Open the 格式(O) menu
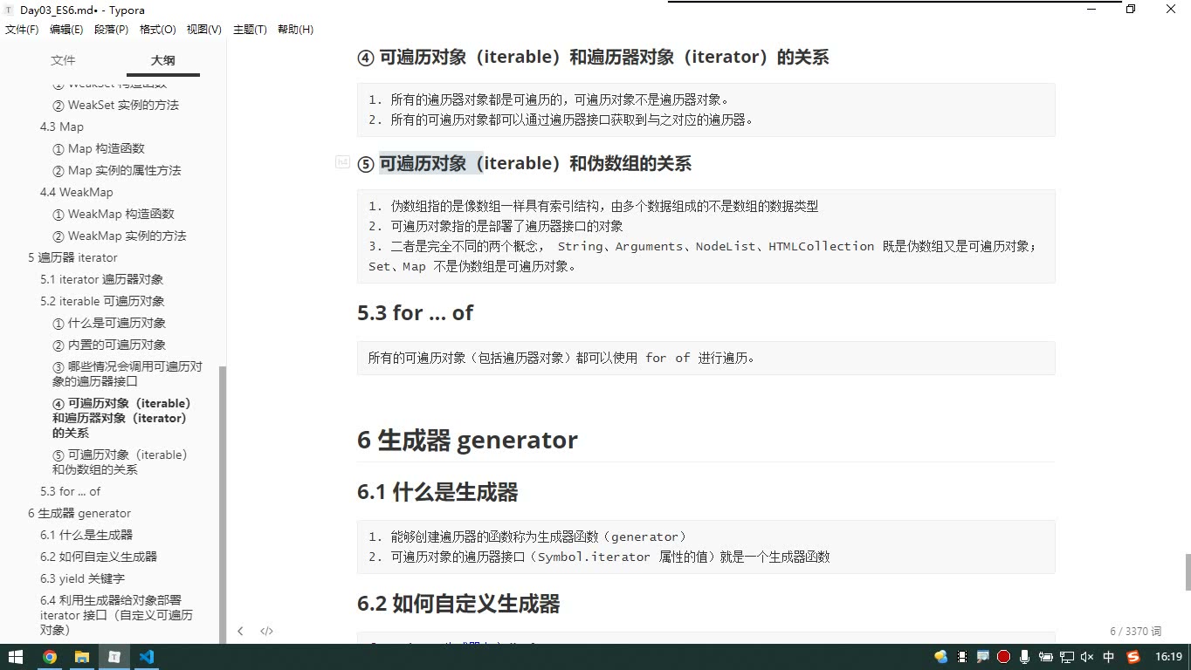The height and width of the screenshot is (670, 1191). click(x=158, y=30)
